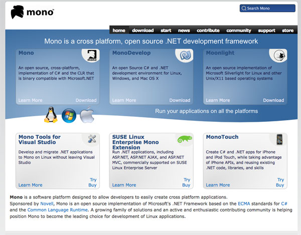
Task: Click the magnifier icon in search box
Action: pos(244,8)
